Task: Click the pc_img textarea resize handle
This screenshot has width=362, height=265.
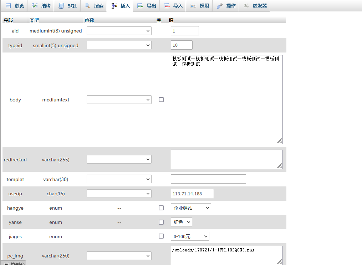Action: [x=279, y=262]
